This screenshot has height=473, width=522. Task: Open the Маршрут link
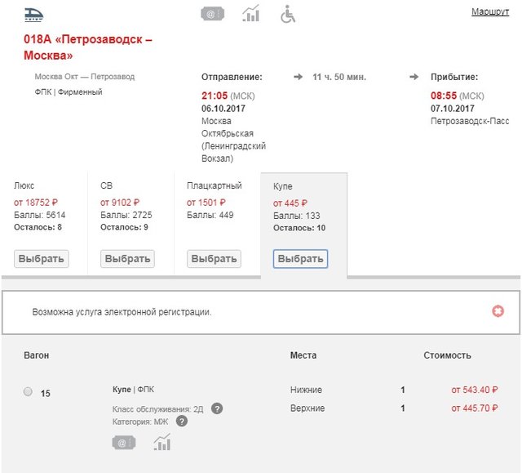(x=489, y=11)
